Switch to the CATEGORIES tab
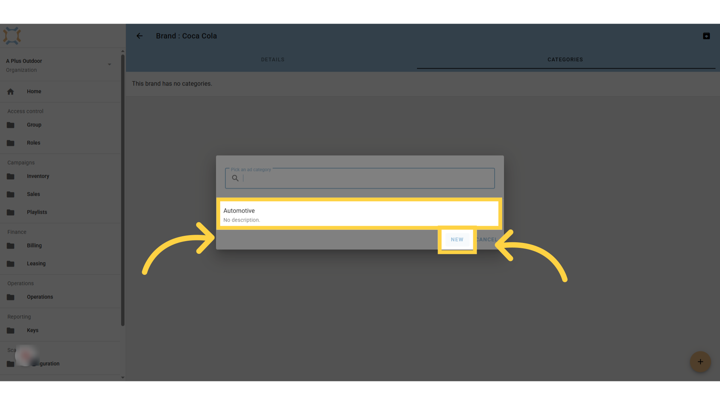 click(565, 60)
